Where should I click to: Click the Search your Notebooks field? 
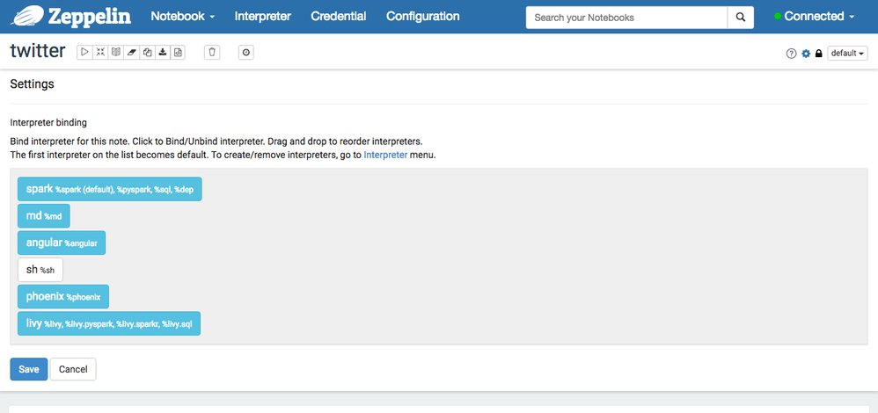point(626,18)
